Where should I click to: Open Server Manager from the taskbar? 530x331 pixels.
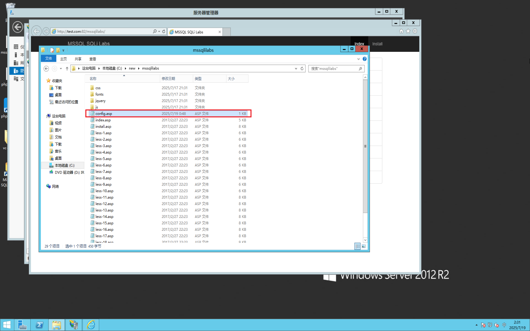(22, 325)
